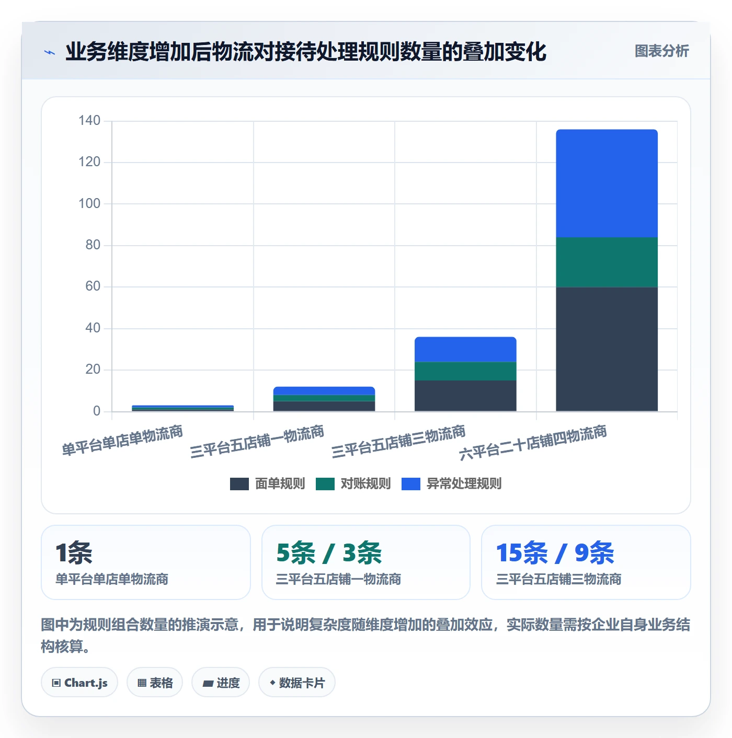Viewport: 732px width, 738px height.
Task: Click y-axis value 140
Action: click(x=89, y=121)
